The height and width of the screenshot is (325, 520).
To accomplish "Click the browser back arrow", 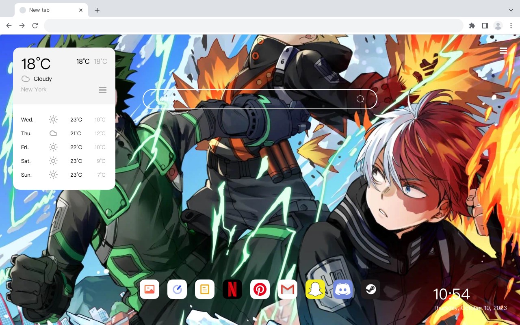I will [9, 26].
